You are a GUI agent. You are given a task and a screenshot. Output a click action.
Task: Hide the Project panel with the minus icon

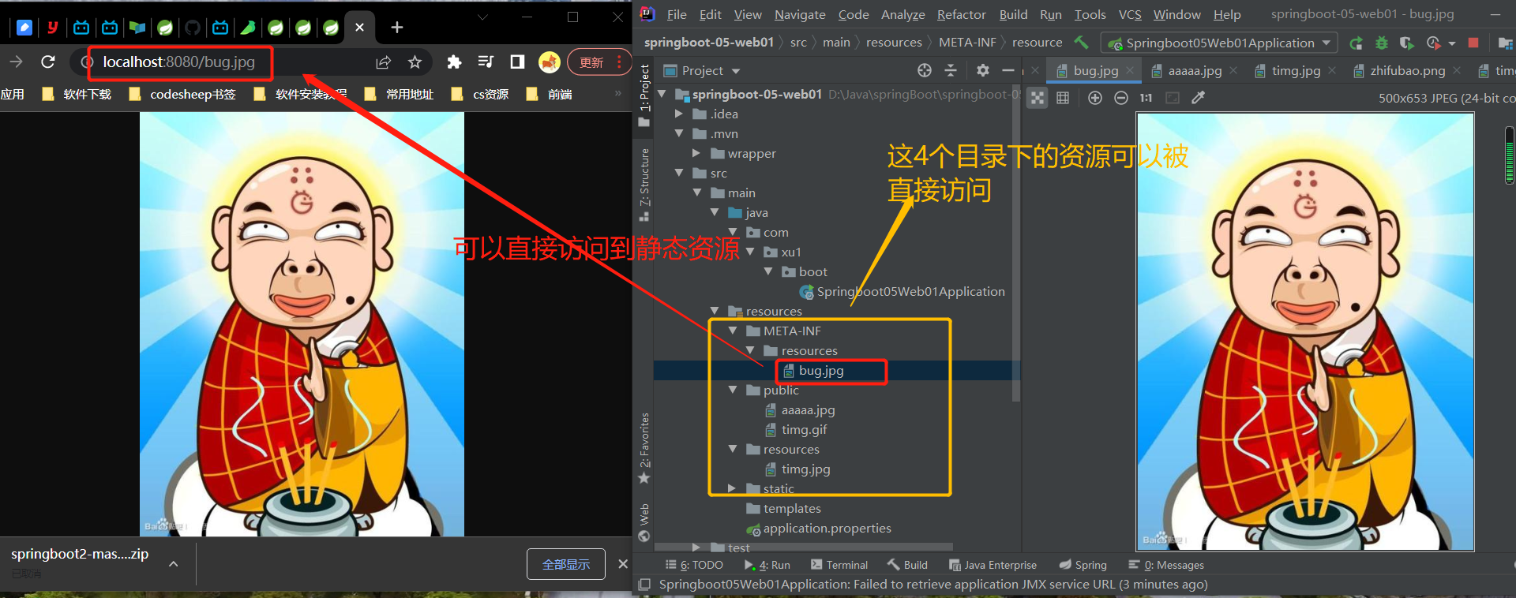[x=1008, y=70]
